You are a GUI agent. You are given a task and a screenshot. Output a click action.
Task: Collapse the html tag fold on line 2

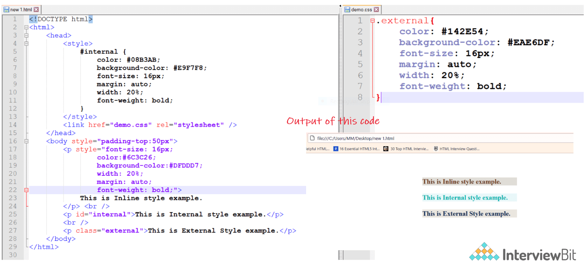pyautogui.click(x=26, y=27)
